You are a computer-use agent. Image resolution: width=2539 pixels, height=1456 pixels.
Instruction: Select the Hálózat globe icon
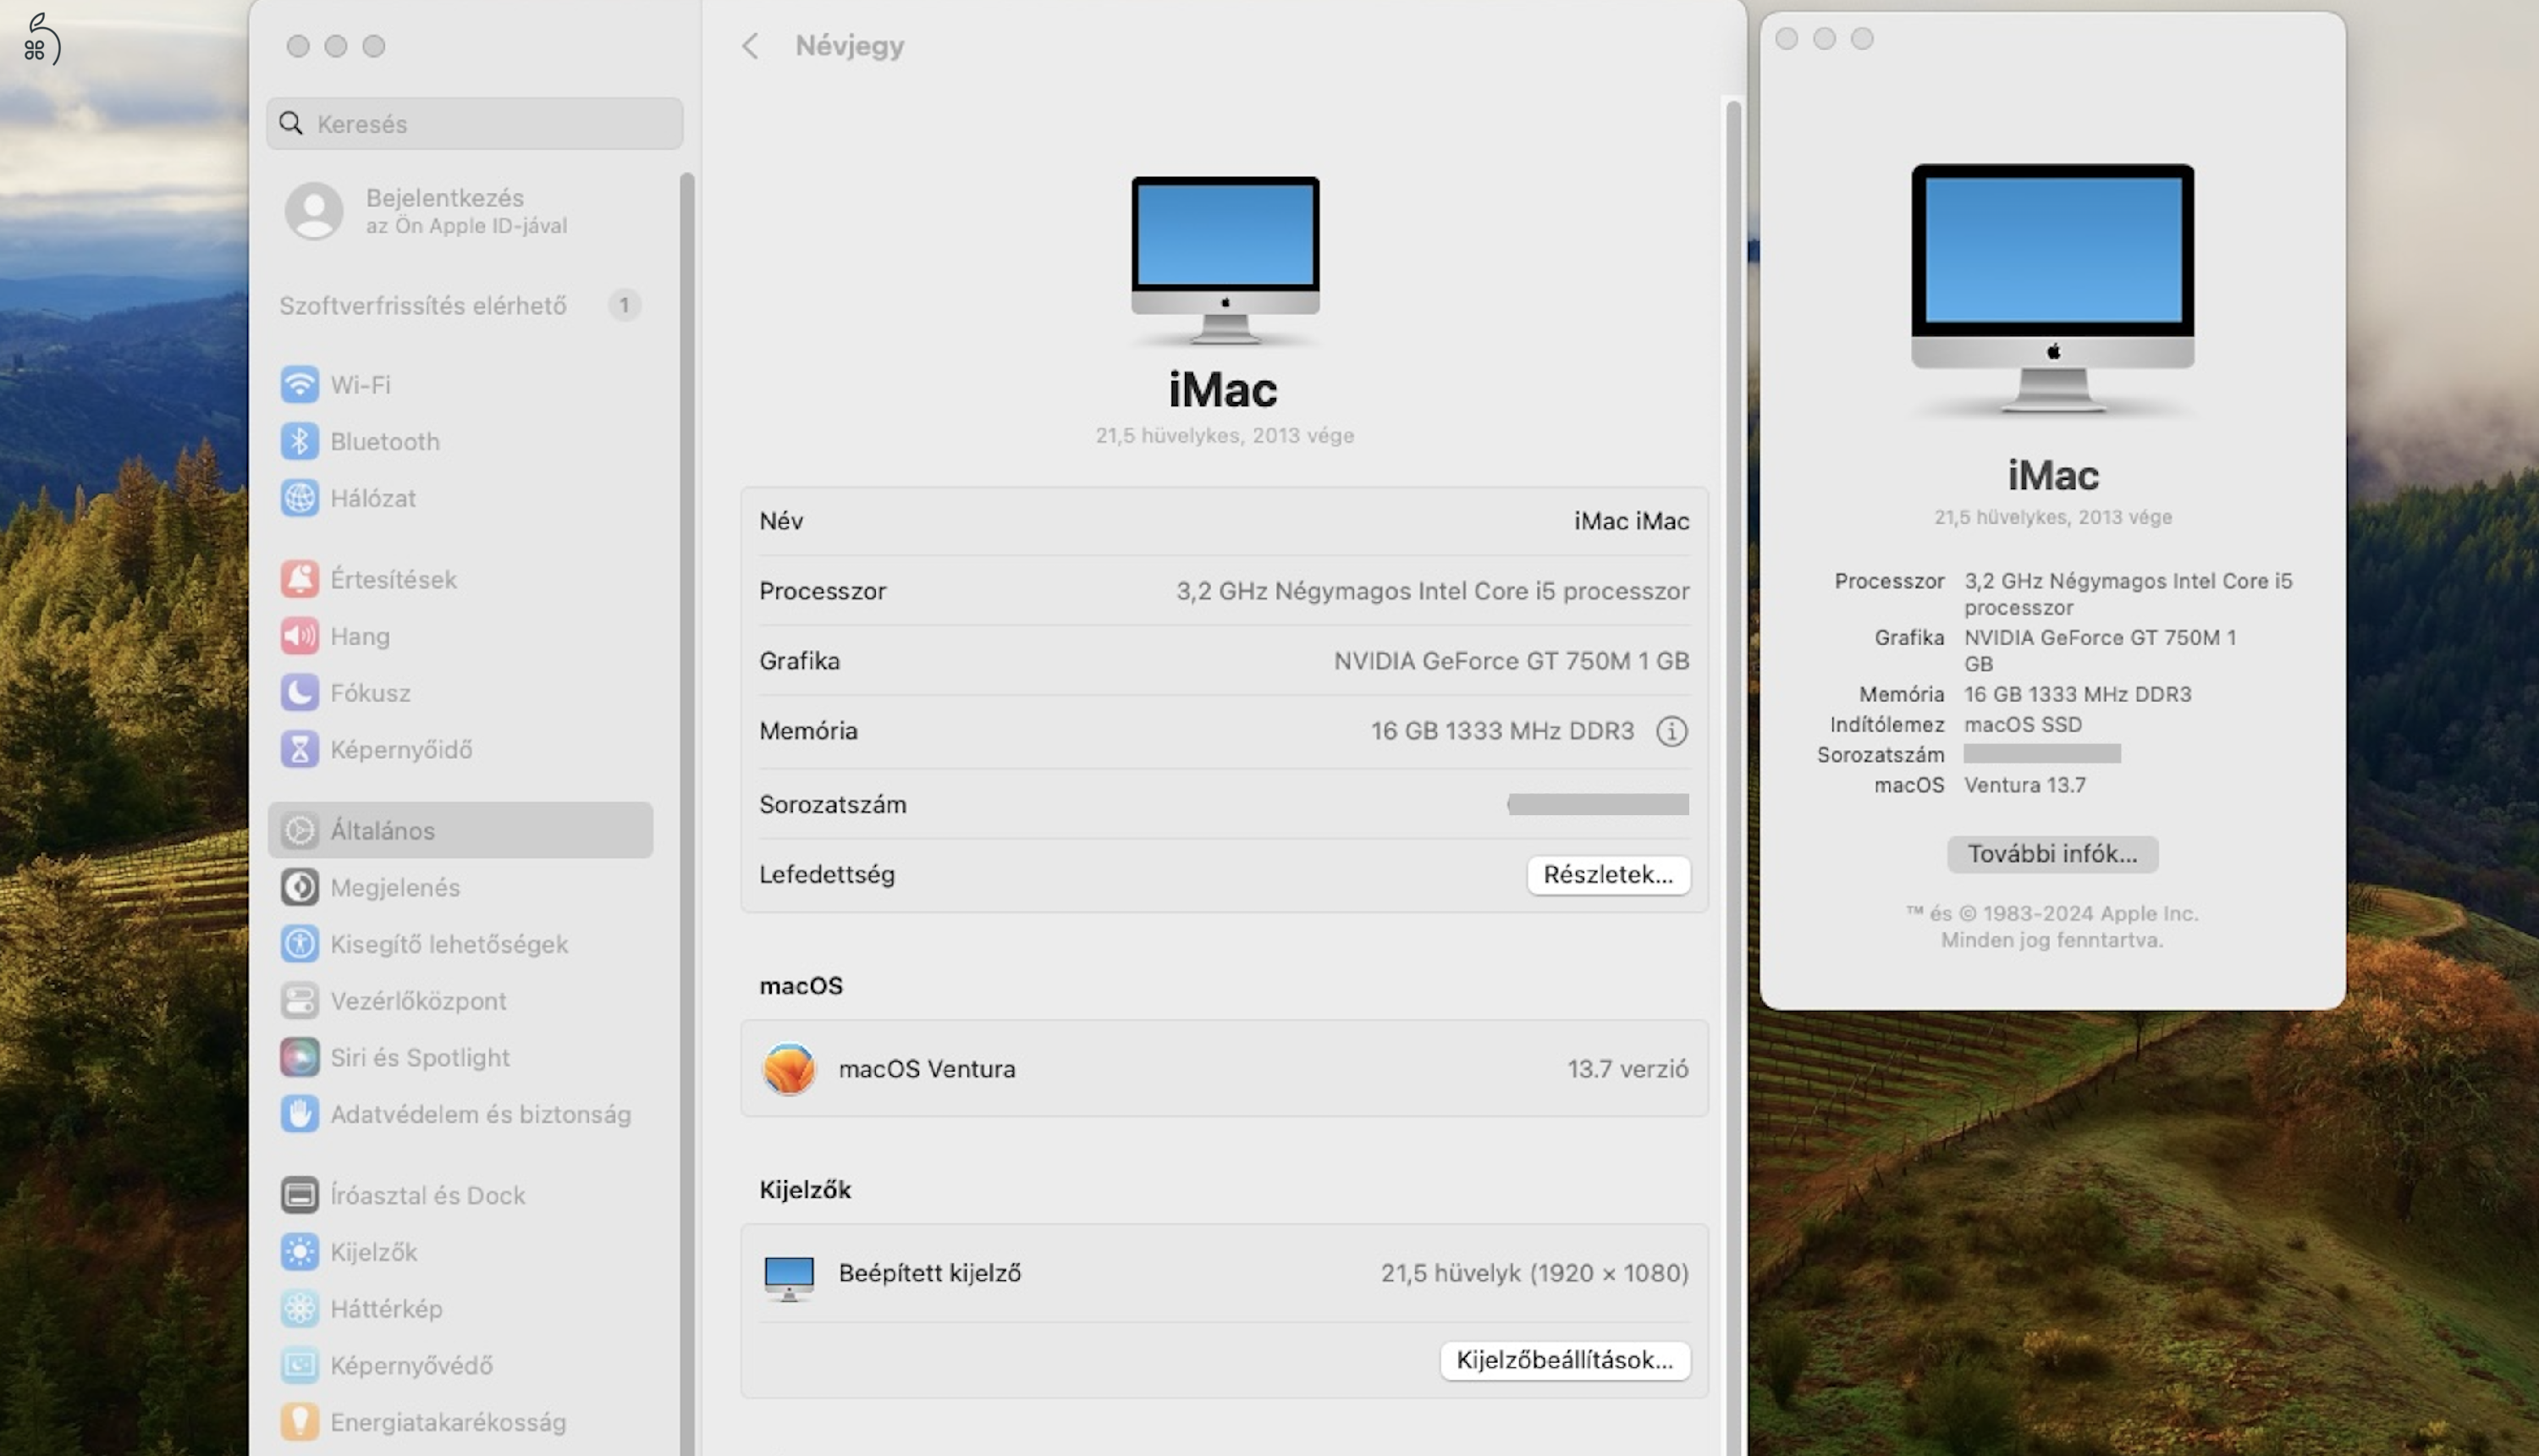click(300, 498)
